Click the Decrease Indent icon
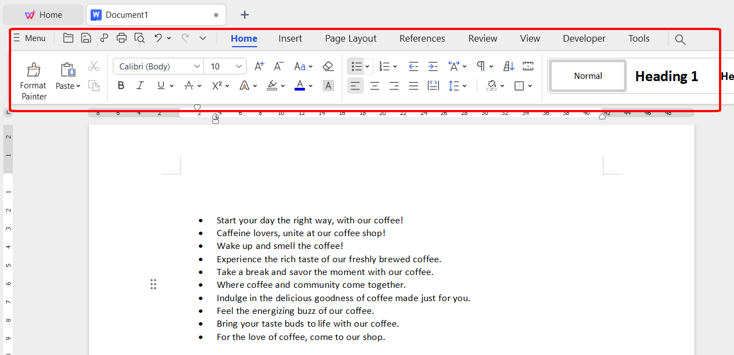 [x=413, y=66]
